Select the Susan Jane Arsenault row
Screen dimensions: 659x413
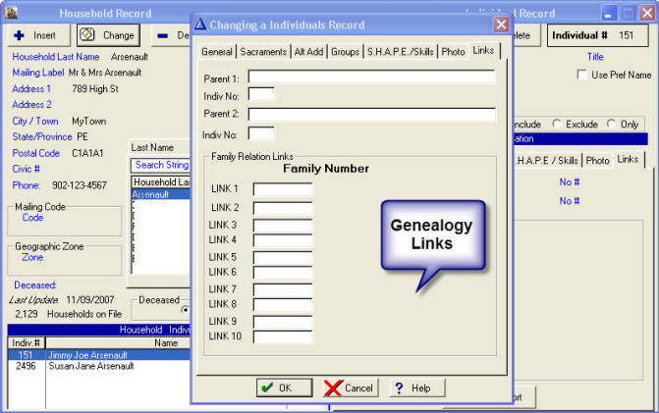coord(99,366)
